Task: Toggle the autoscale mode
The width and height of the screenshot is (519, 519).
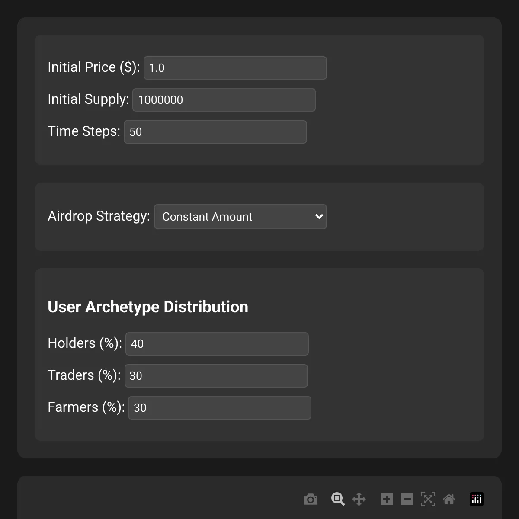Action: tap(428, 499)
